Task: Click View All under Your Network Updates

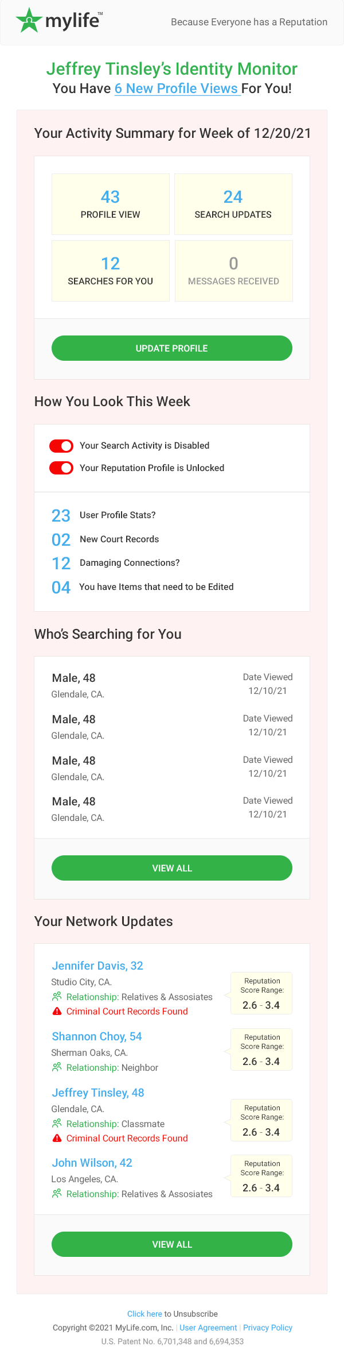Action: 172,1244
